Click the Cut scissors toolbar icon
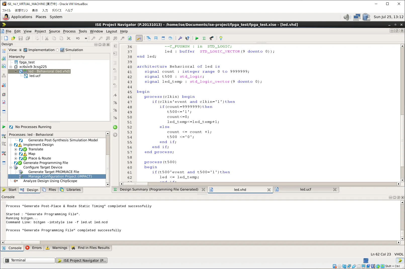 pyautogui.click(x=47, y=38)
